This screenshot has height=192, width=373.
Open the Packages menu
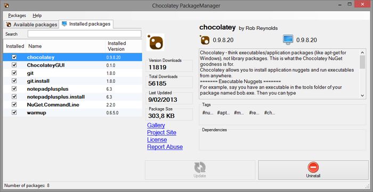pyautogui.click(x=17, y=15)
